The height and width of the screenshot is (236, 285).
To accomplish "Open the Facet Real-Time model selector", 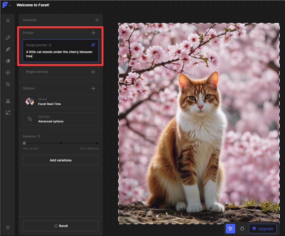I will 60,102.
